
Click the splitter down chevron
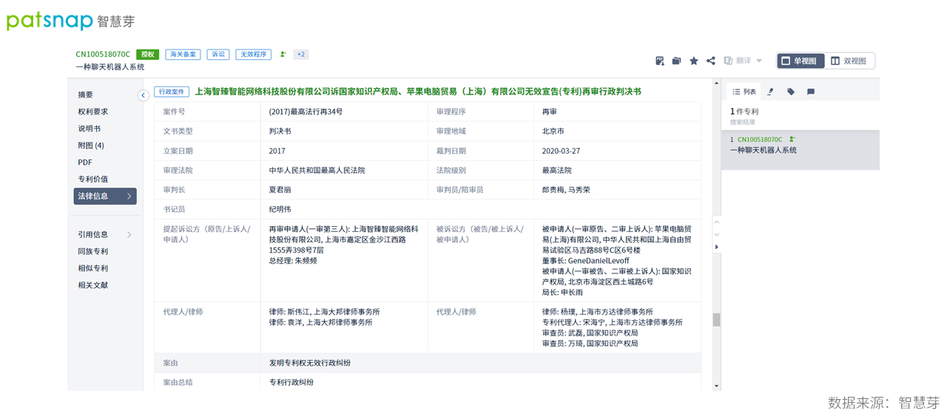[x=716, y=234]
